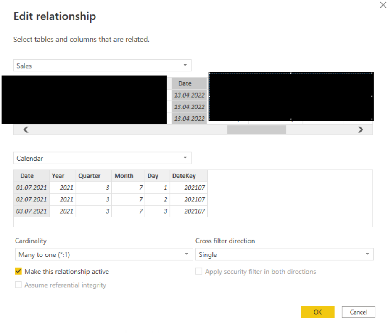Image resolution: width=388 pixels, height=333 pixels.
Task: Select the DateKey column in Calendar table
Action: (189, 176)
